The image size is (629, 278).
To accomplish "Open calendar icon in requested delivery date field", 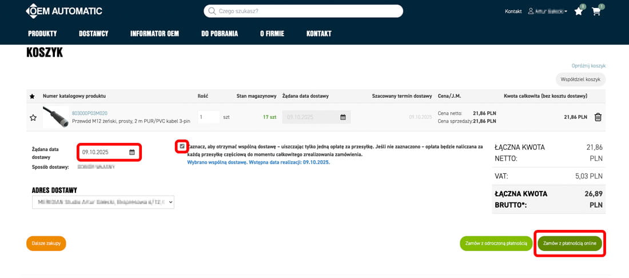I will [132, 152].
